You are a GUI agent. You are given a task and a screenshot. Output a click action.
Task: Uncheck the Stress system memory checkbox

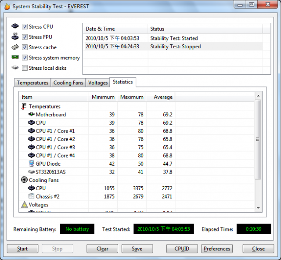[x=25, y=58]
